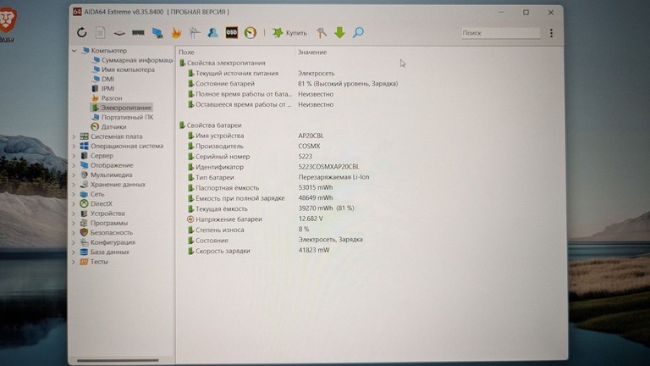Select Суммарная информация tree item
The image size is (650, 366).
pyautogui.click(x=133, y=60)
